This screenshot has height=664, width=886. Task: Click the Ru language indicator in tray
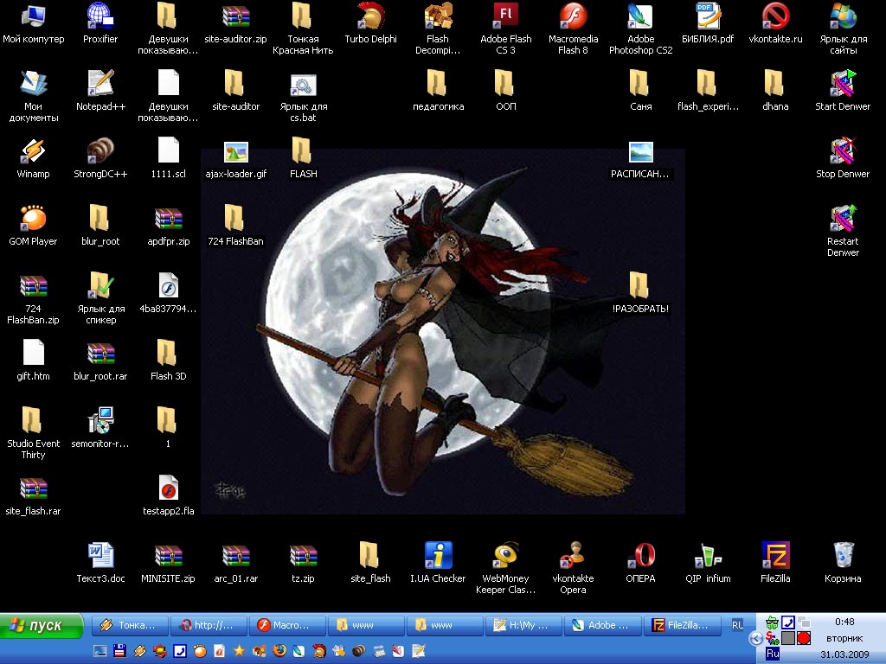(773, 654)
